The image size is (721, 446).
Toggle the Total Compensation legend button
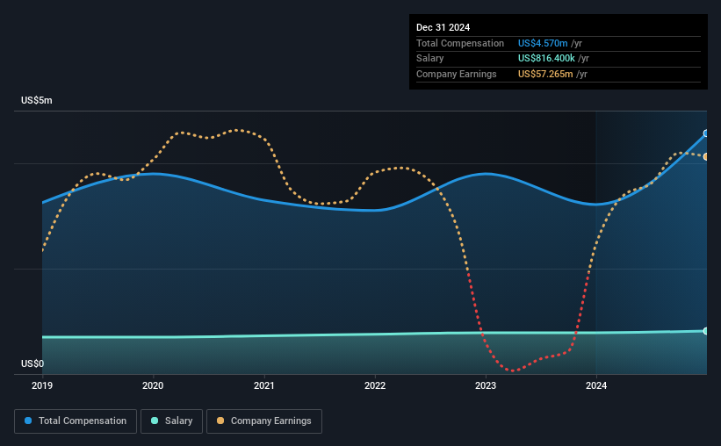76,421
